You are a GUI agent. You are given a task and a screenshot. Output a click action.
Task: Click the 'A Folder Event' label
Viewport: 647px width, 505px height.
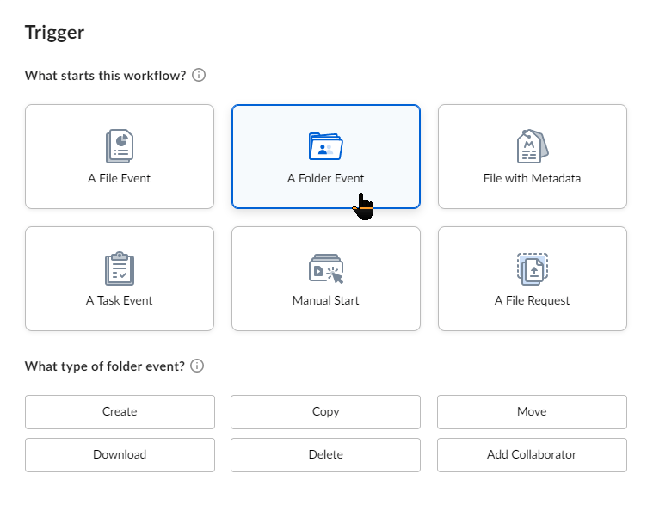(x=325, y=178)
